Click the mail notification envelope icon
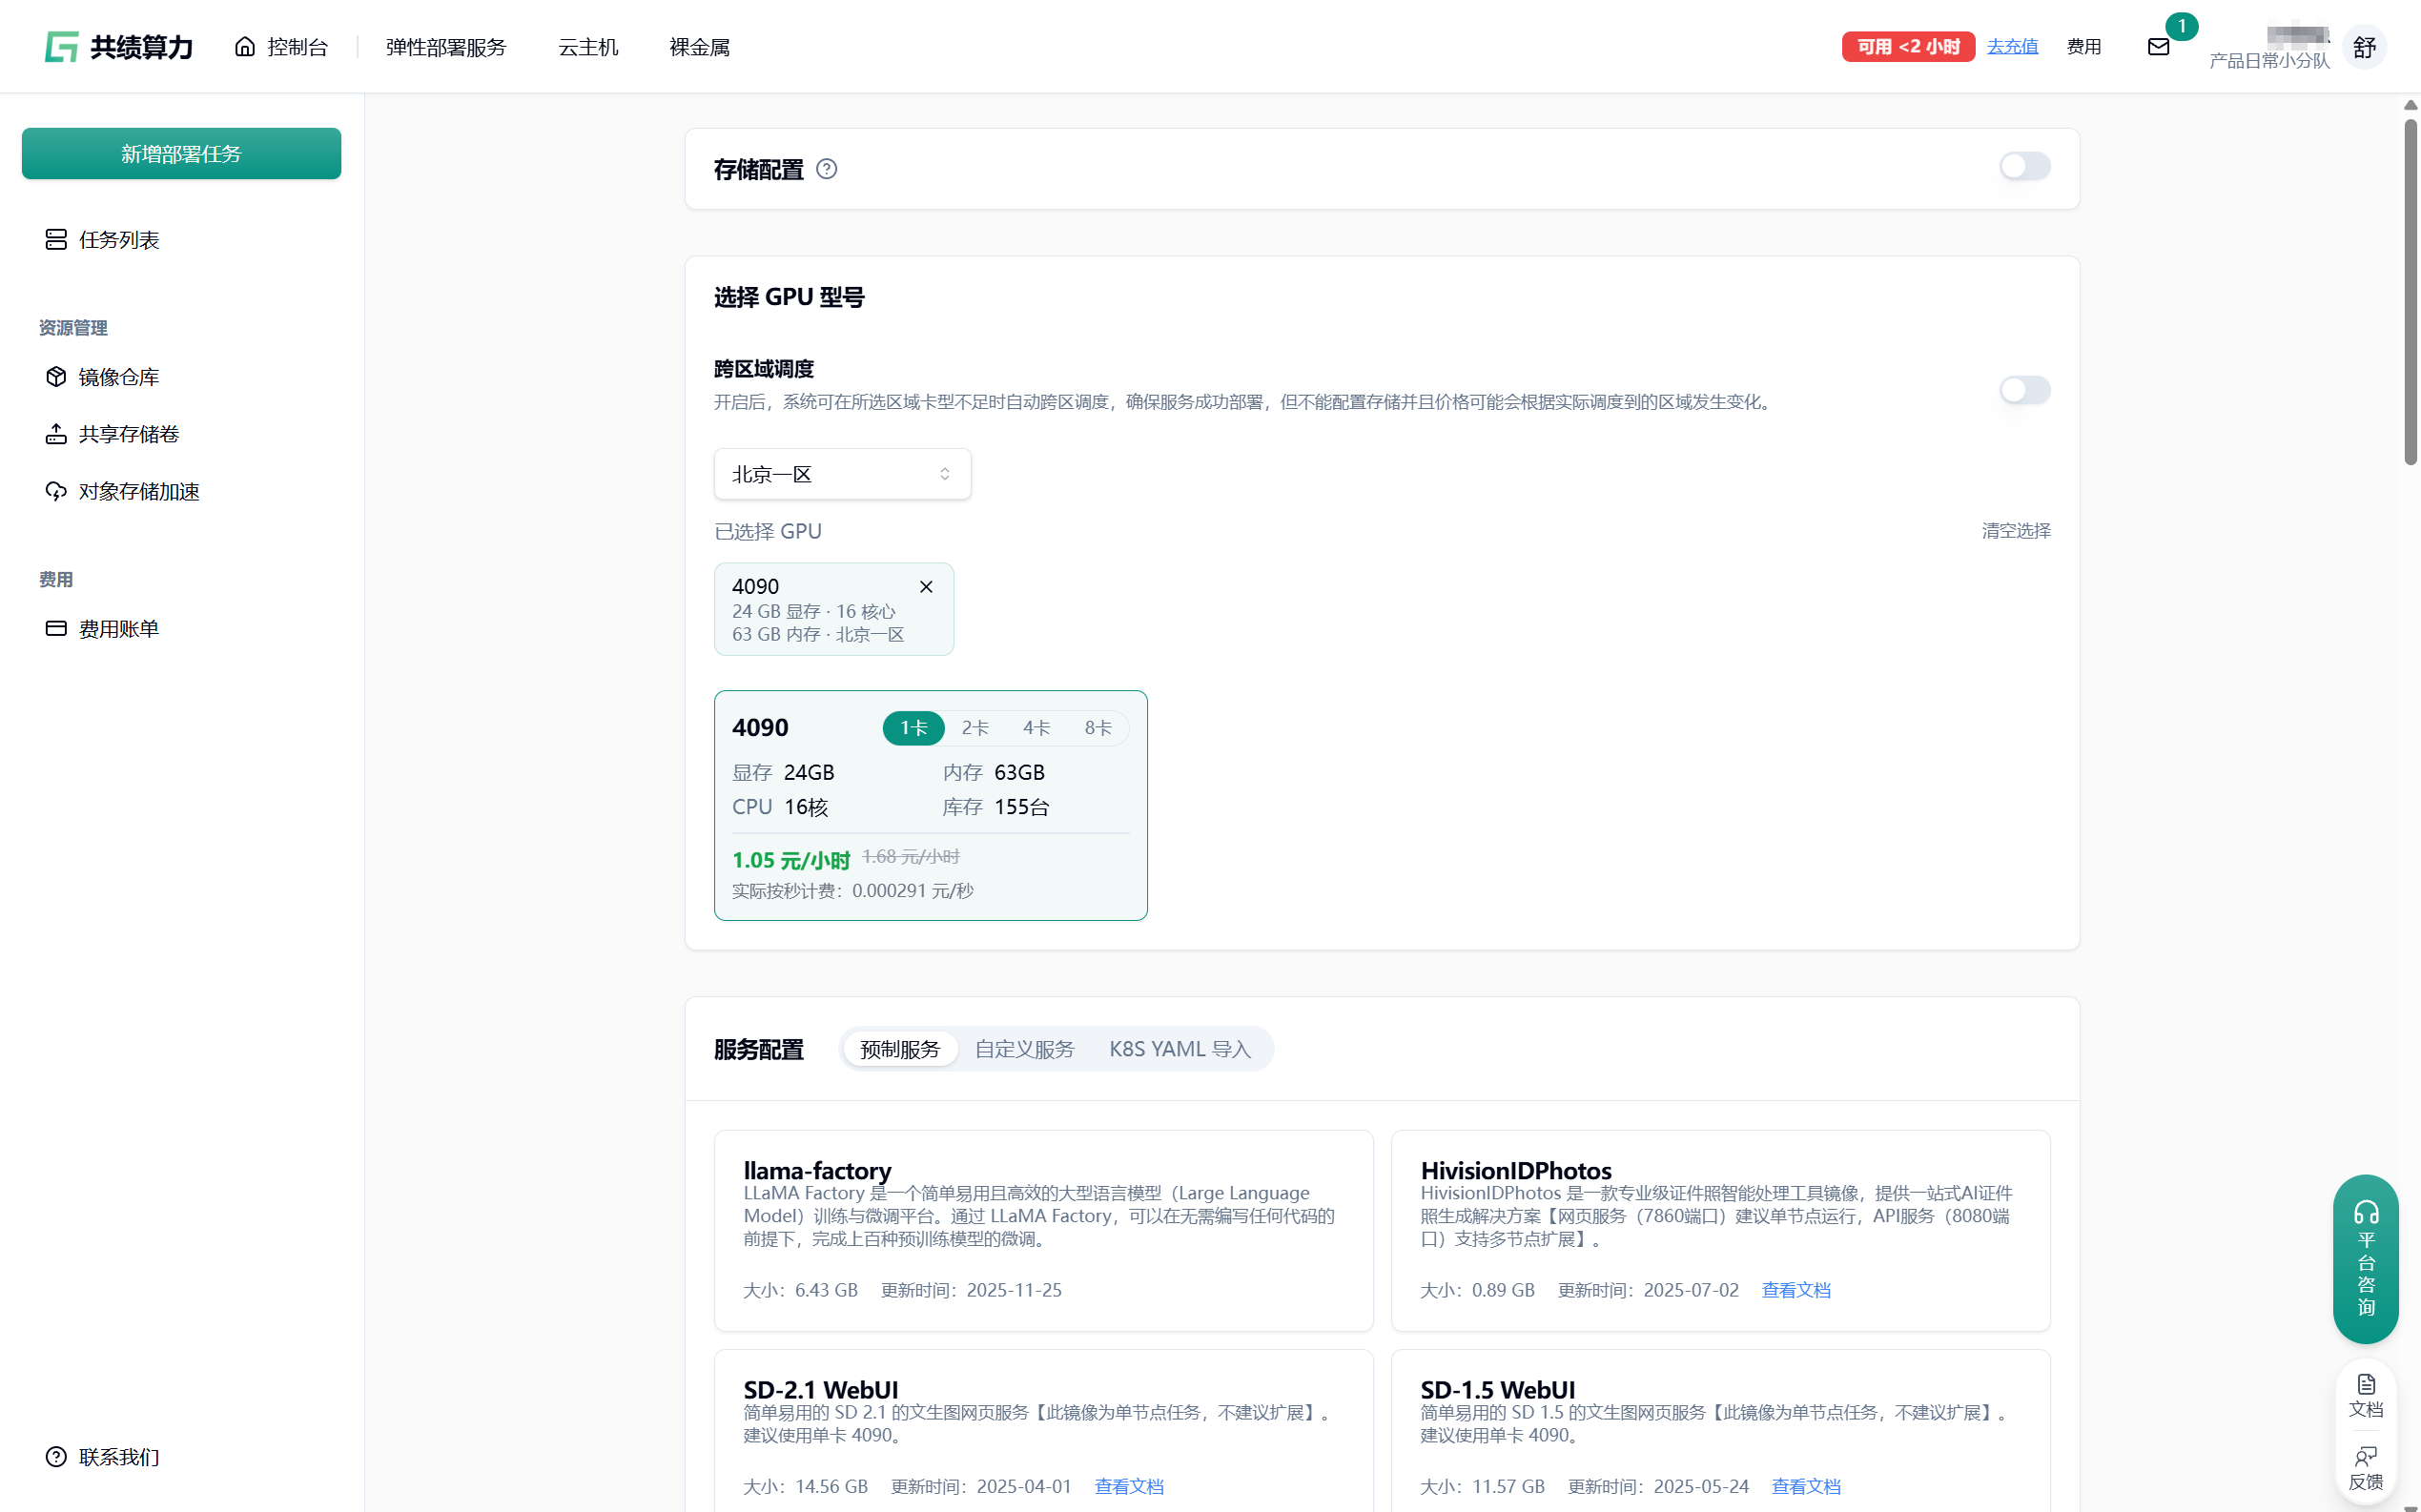Screen dimensions: 2421x1512 coord(2158,47)
